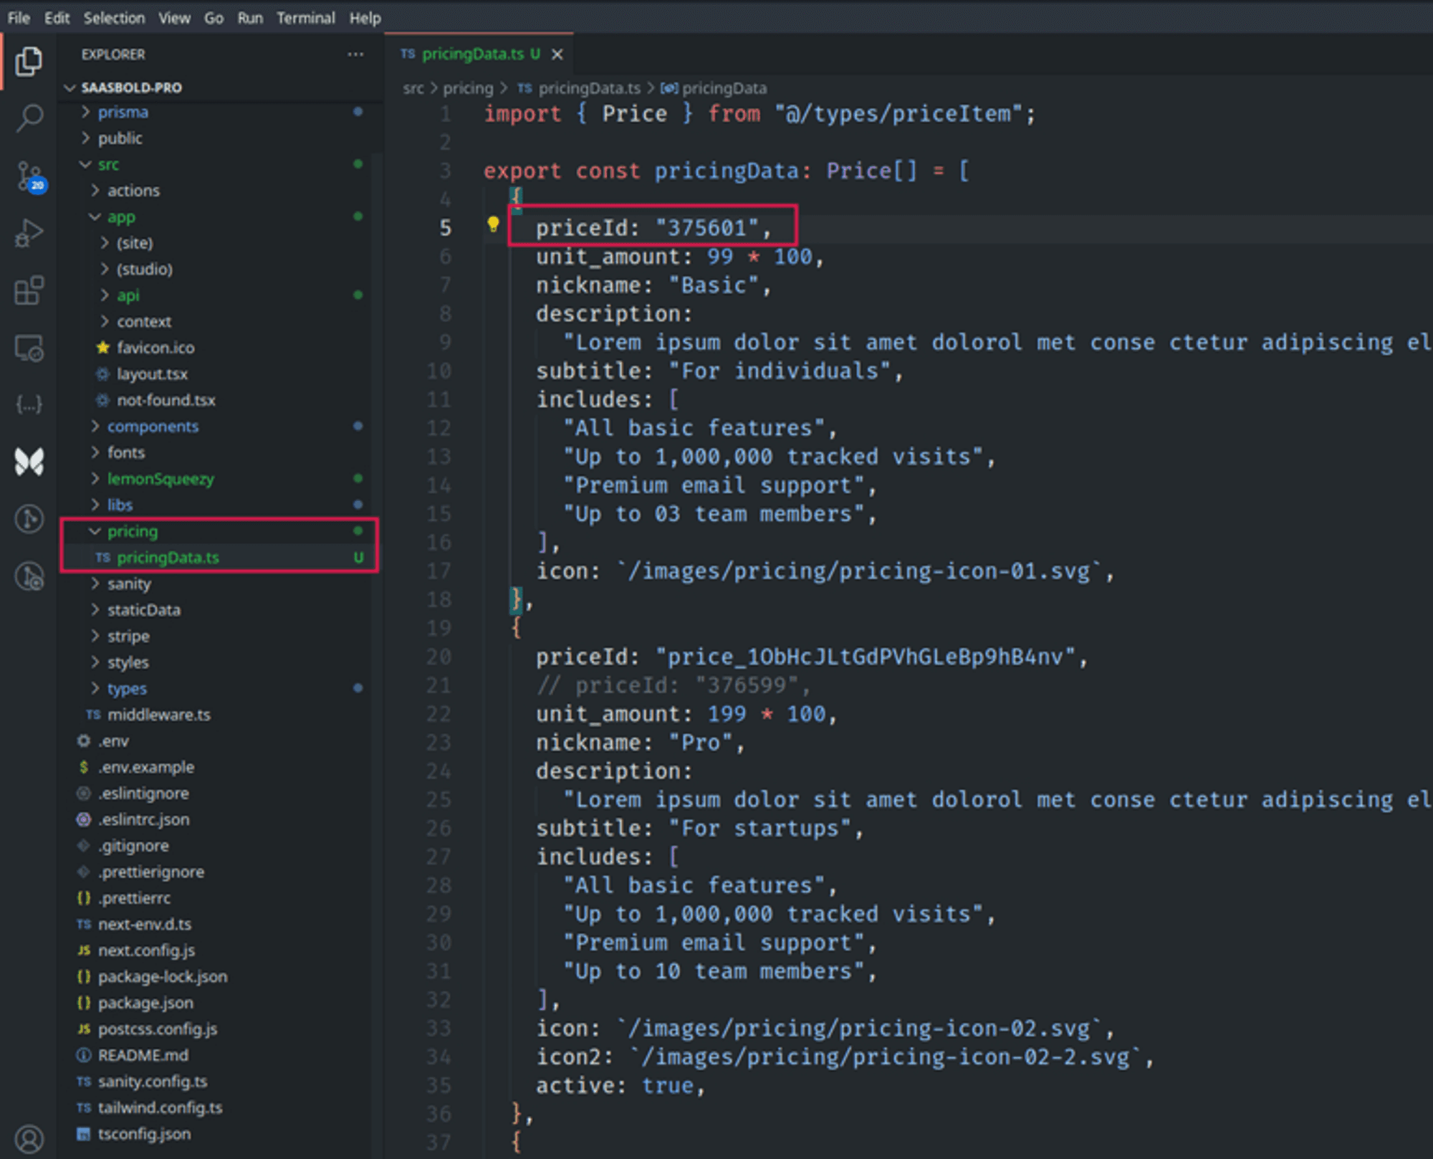
Task: Trigger the lightbulb code action on line 5
Action: tap(493, 226)
